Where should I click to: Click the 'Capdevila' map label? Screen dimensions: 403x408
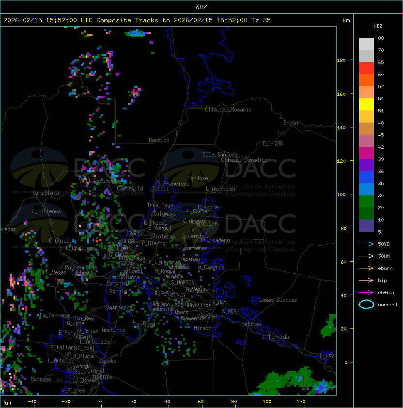(130, 188)
